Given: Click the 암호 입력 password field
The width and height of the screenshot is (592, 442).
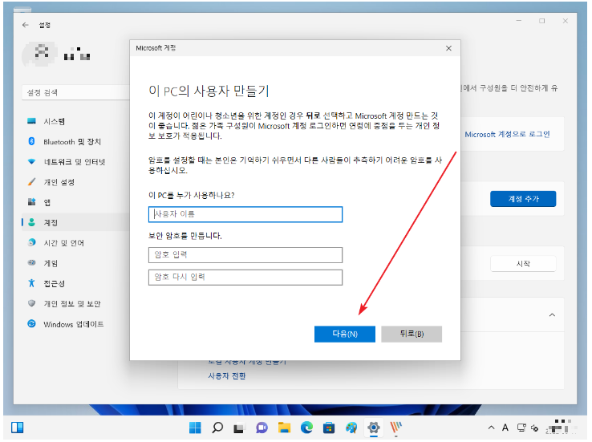Looking at the screenshot, I should 245,255.
